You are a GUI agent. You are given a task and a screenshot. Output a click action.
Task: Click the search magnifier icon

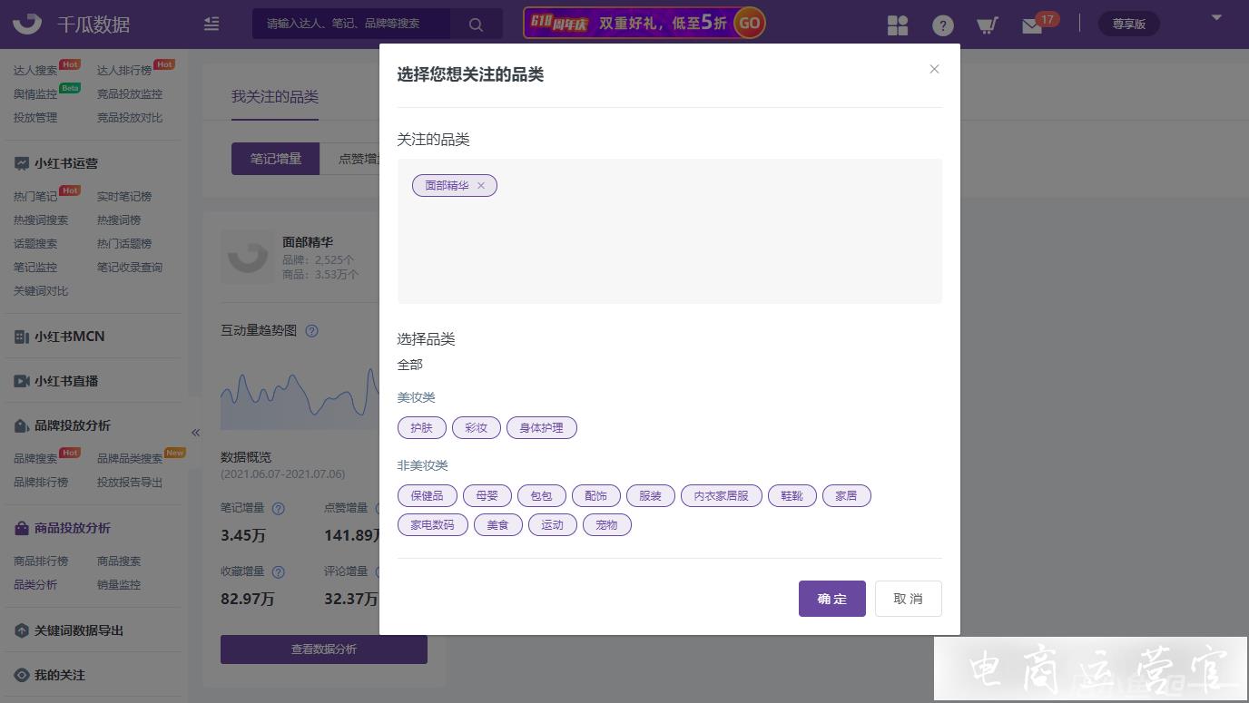(x=476, y=24)
